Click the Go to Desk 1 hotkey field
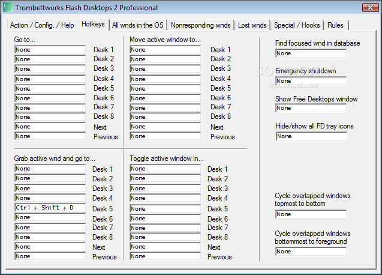Viewport: 382px width, 275px height. coord(50,49)
